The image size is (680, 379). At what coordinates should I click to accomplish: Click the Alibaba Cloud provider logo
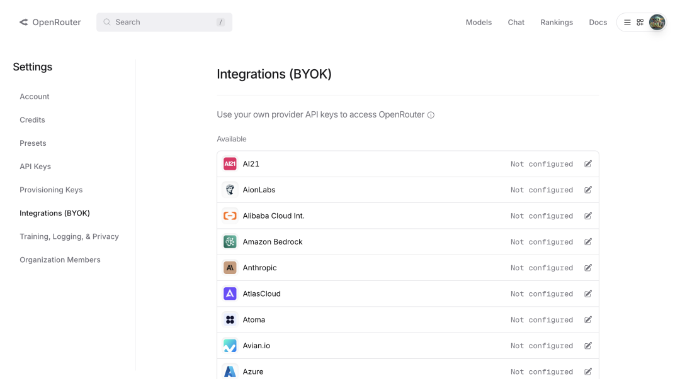point(230,216)
